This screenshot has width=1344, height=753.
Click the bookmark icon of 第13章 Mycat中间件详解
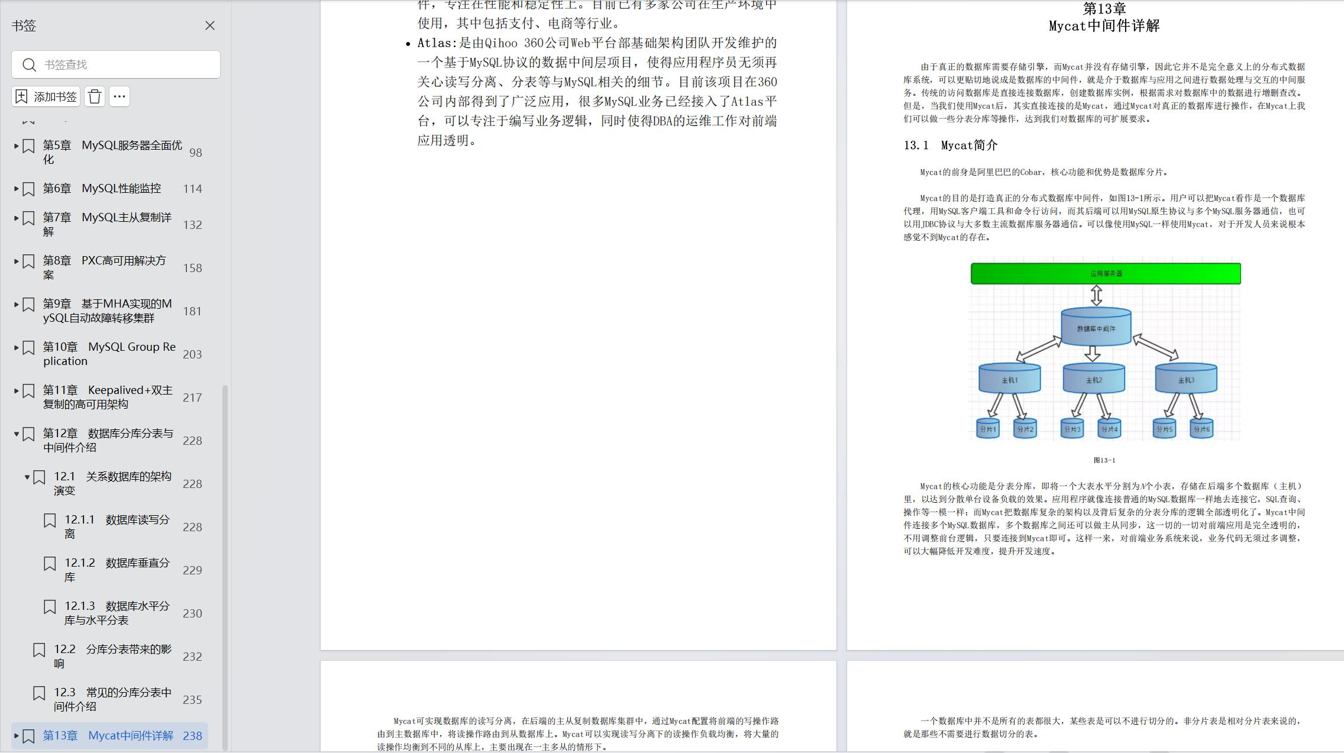pos(28,736)
